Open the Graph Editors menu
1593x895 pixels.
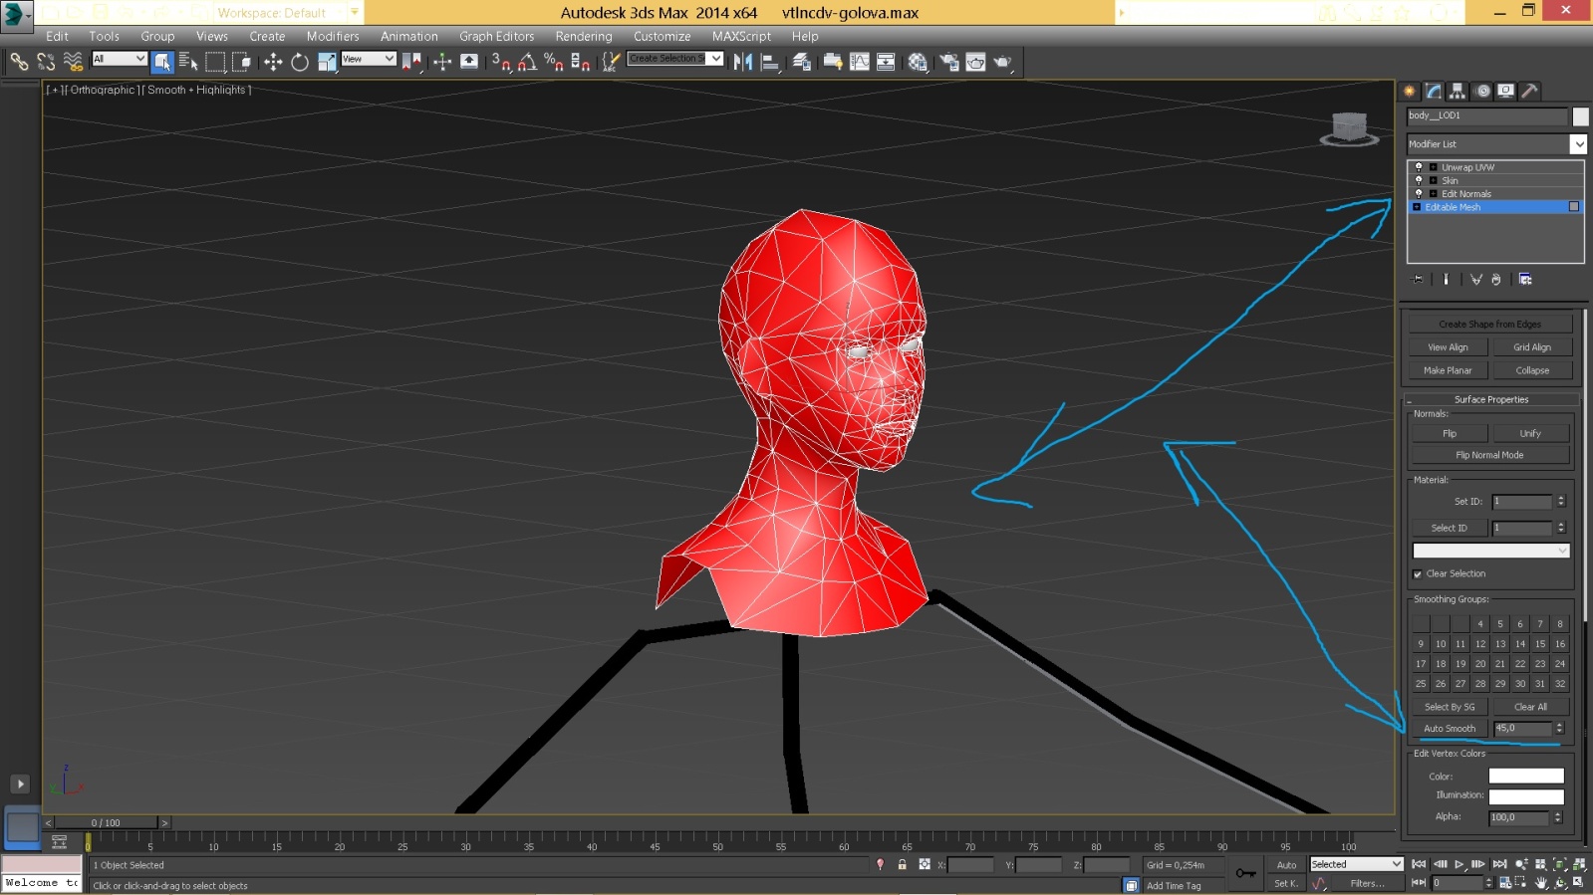pos(496,36)
